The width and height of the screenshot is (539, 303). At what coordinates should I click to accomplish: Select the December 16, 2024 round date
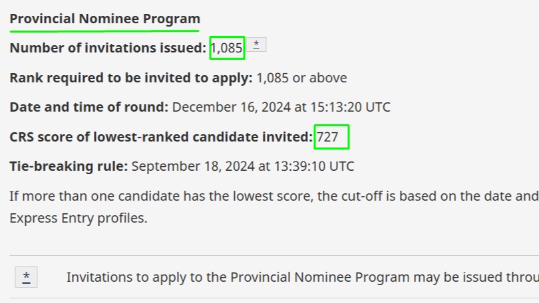point(232,107)
